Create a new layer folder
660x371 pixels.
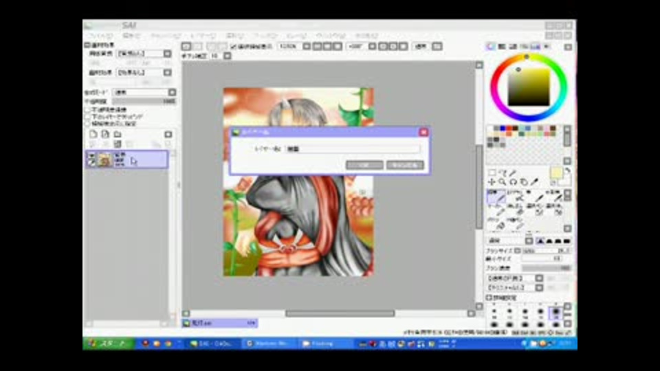[x=118, y=134]
